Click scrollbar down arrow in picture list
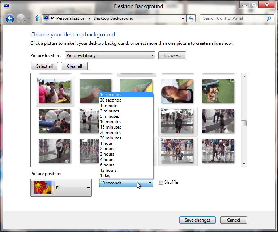Viewport: 278px width, 232px height. 244,164
